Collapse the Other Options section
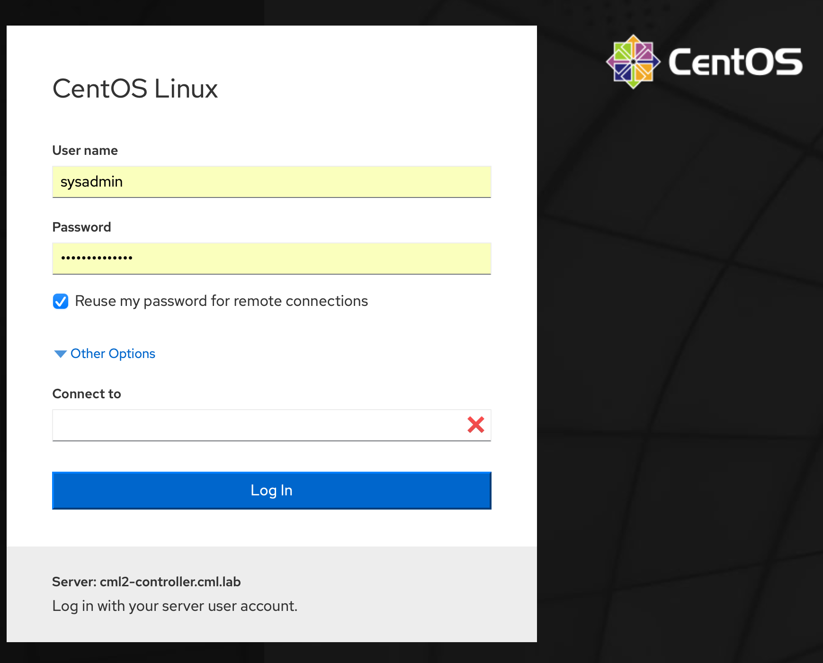Screen dimensions: 823x663 (105, 354)
